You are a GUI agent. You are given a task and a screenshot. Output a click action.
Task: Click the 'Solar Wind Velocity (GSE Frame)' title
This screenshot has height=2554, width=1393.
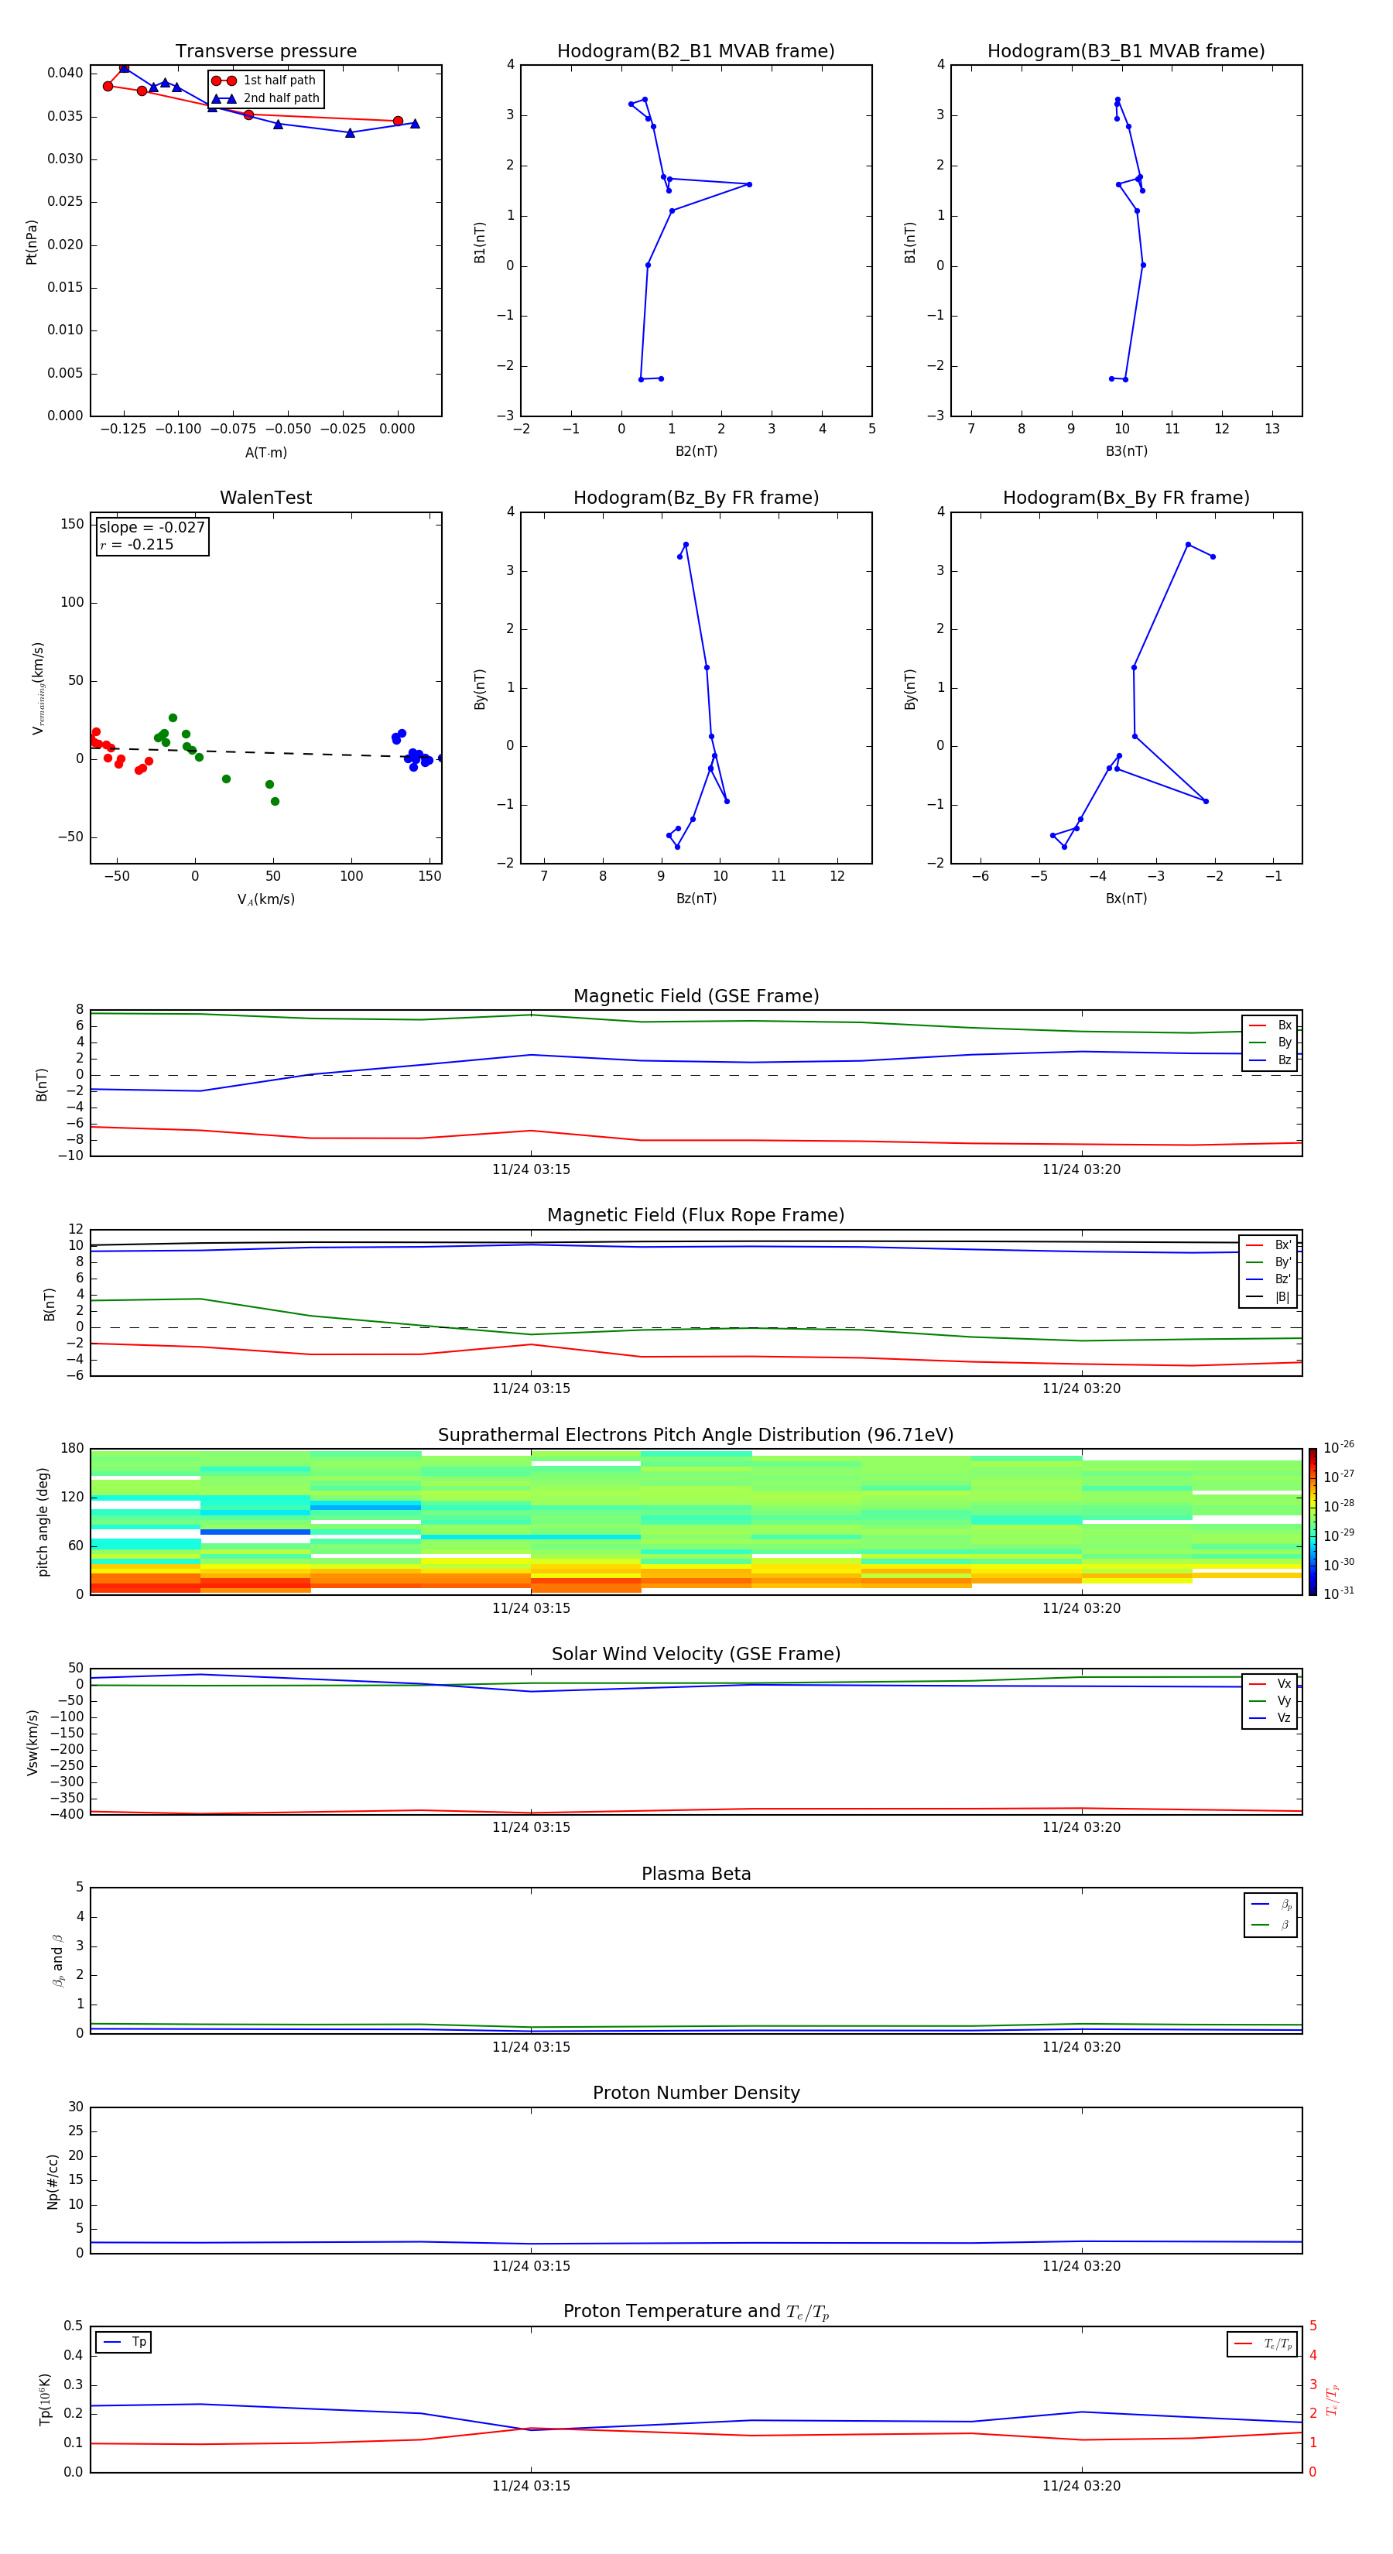point(696,1655)
